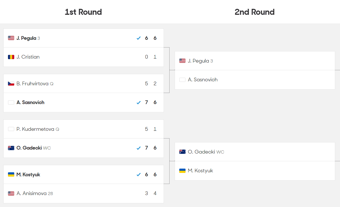This screenshot has height=207, width=340.
Task: Open P. Kudermetova's player profile
Action: [x=35, y=129]
